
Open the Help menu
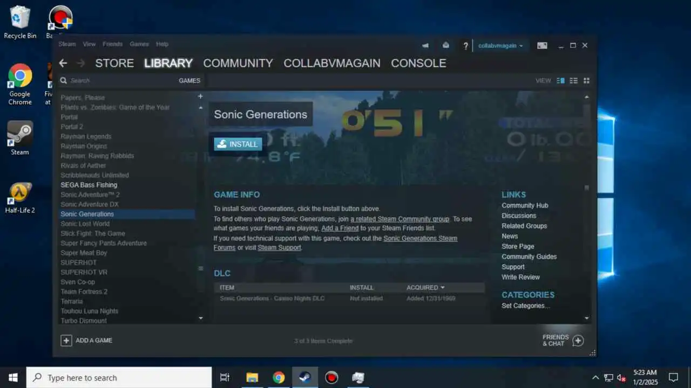(x=162, y=44)
